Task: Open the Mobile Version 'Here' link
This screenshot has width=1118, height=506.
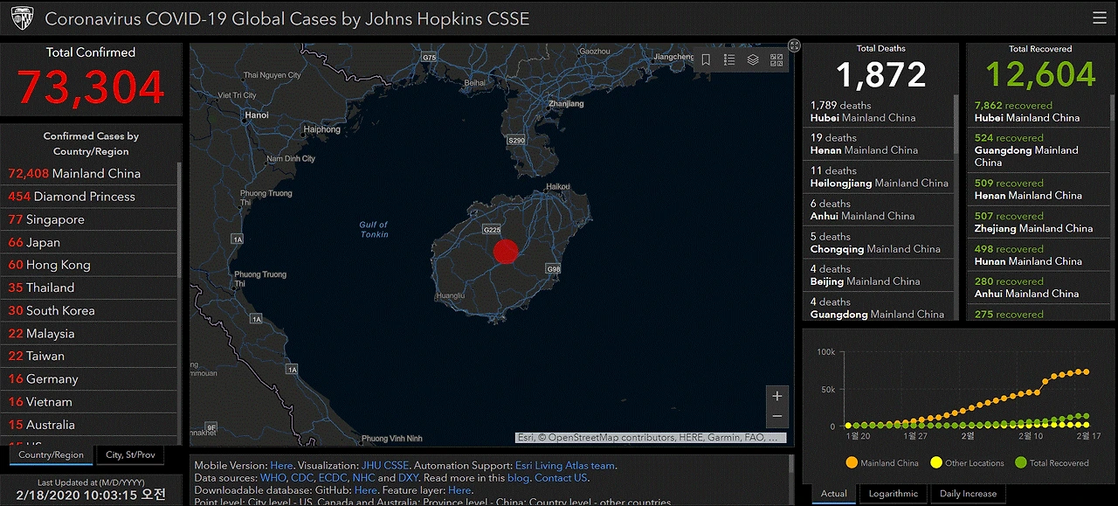Action: pyautogui.click(x=281, y=466)
